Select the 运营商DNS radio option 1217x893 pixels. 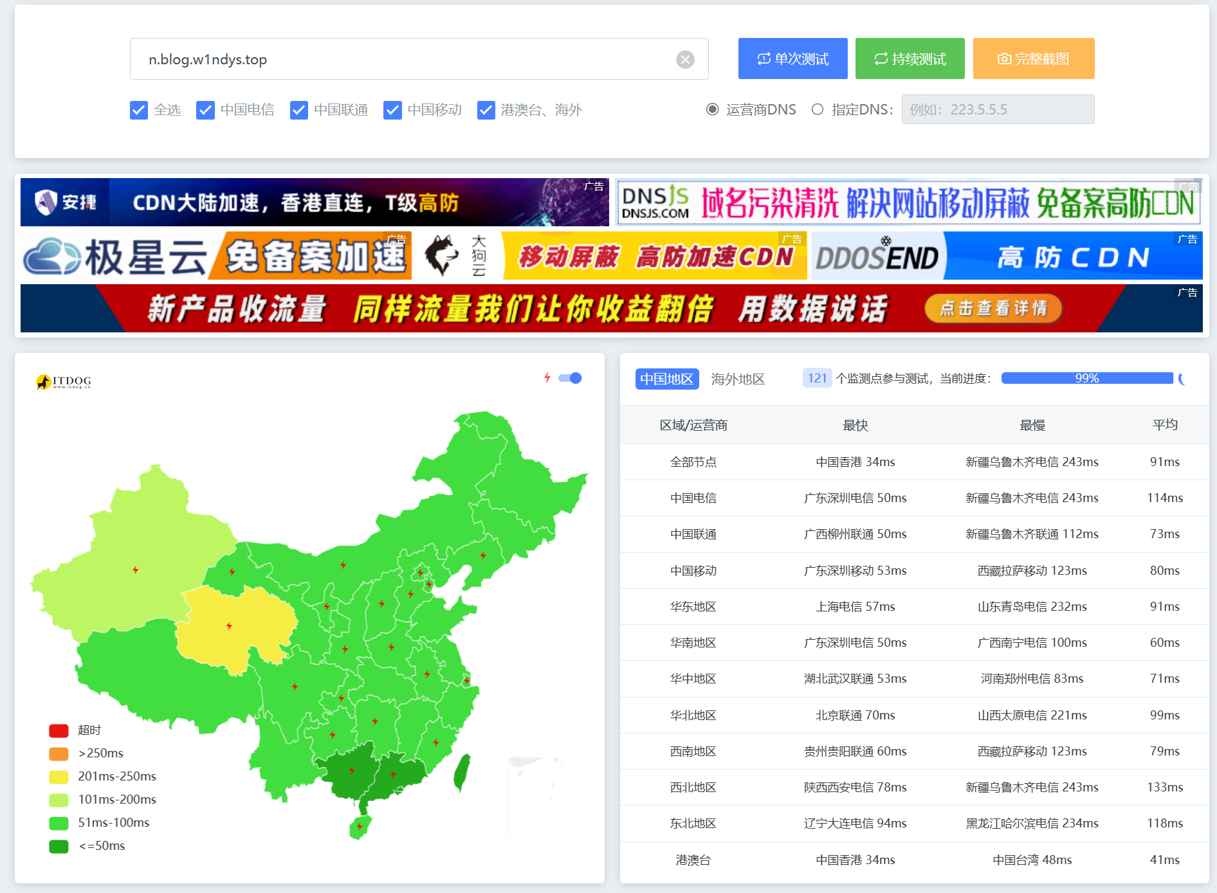712,109
